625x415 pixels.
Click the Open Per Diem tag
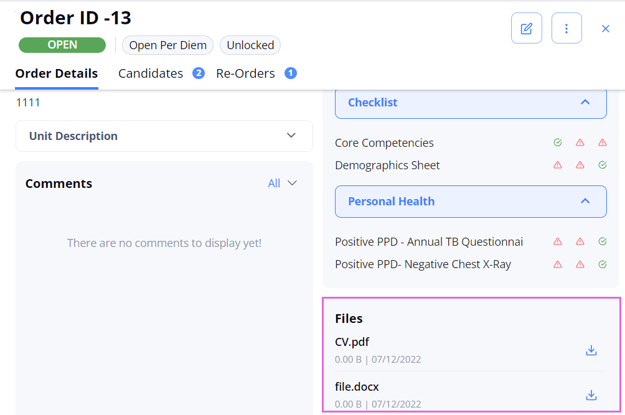point(168,45)
